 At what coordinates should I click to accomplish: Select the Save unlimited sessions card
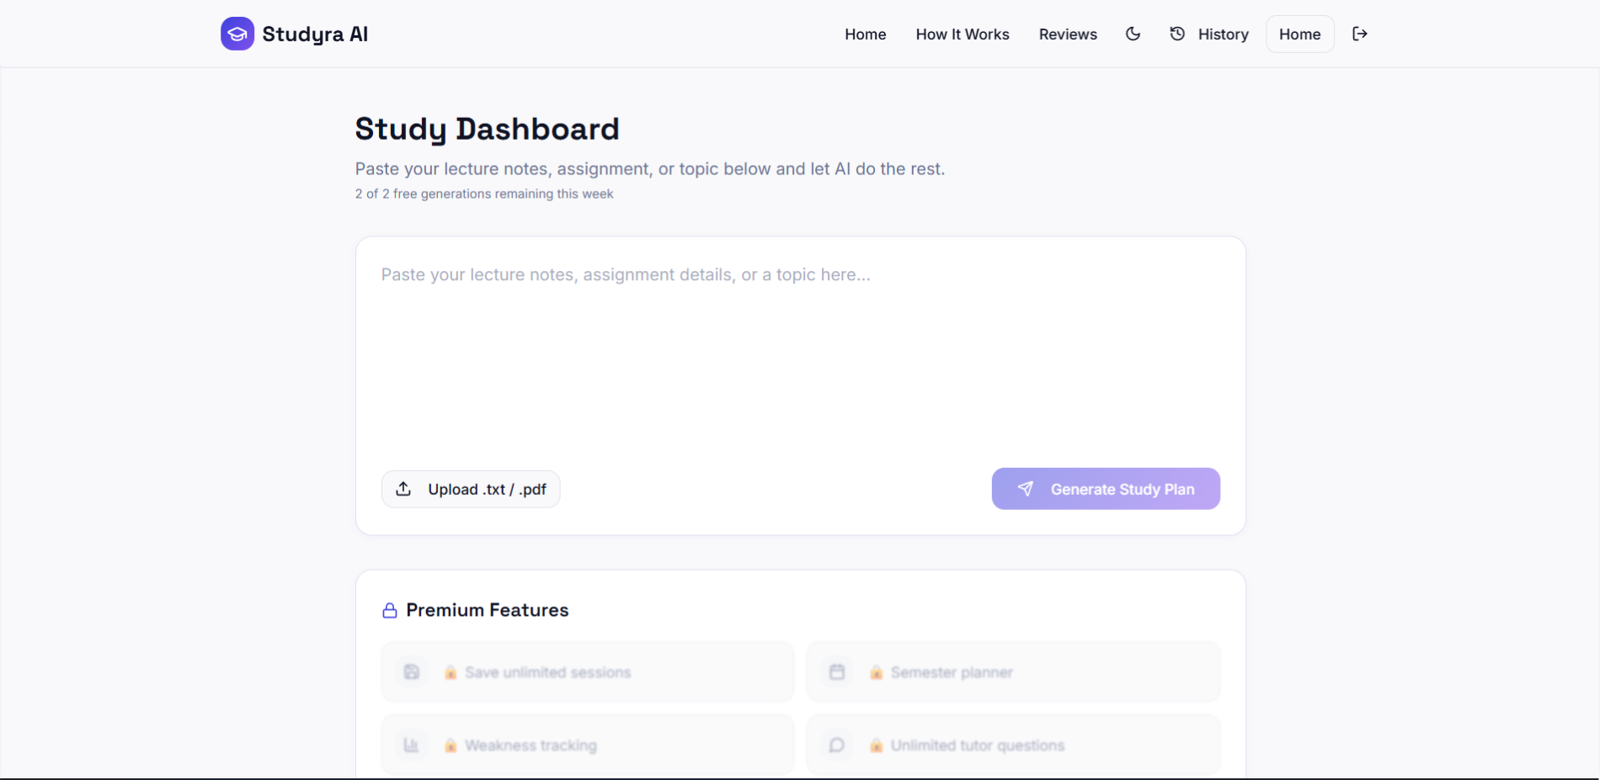[588, 671]
